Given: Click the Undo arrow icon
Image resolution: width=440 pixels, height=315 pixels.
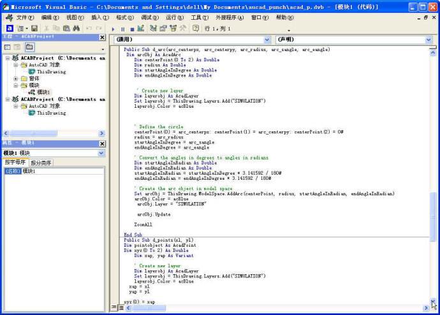Looking at the screenshot, I should tap(89, 28).
